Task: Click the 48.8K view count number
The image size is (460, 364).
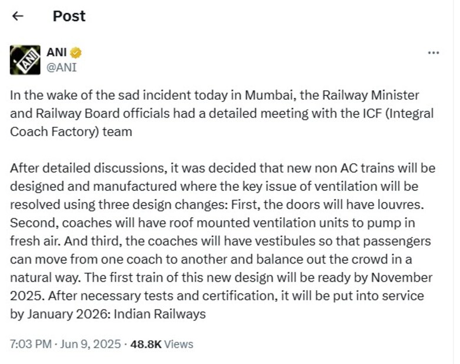Action: point(145,344)
